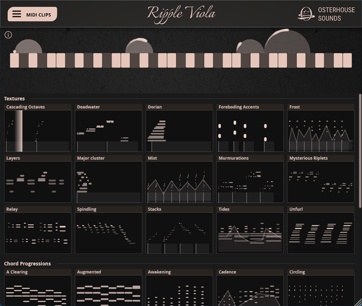Select the Awakening chord progression

pyautogui.click(x=179, y=287)
